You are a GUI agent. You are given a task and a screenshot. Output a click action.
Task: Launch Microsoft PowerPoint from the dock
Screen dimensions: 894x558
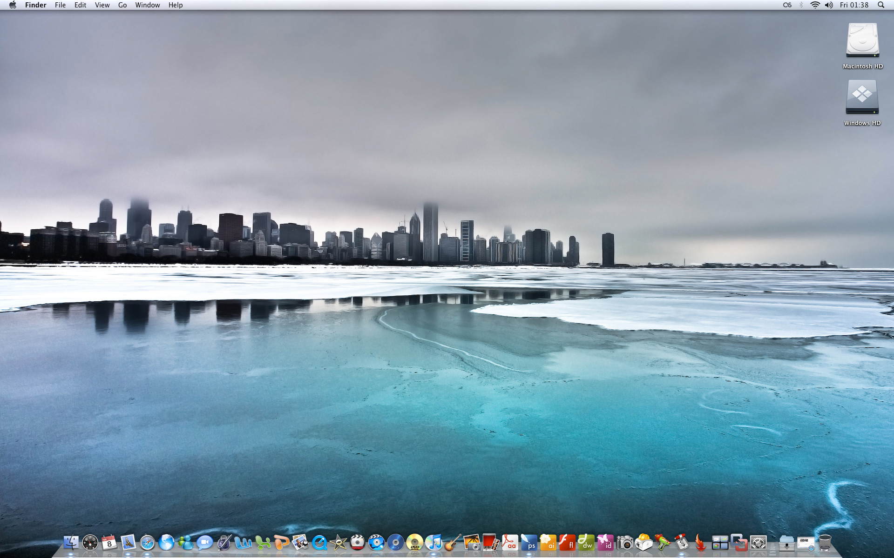pyautogui.click(x=281, y=542)
